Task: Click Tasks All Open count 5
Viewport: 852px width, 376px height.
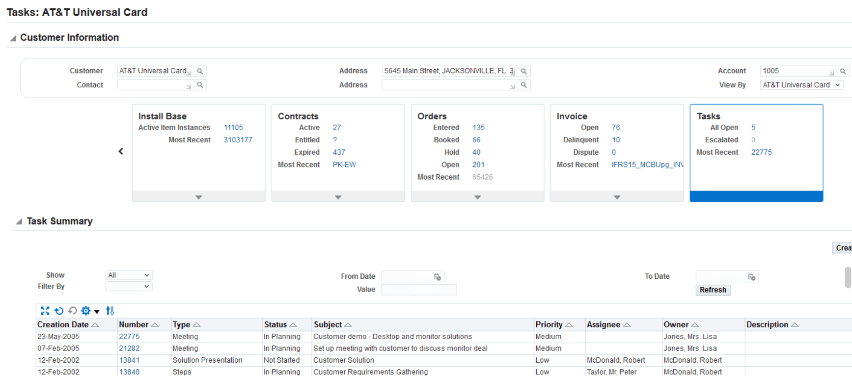Action: coord(753,128)
